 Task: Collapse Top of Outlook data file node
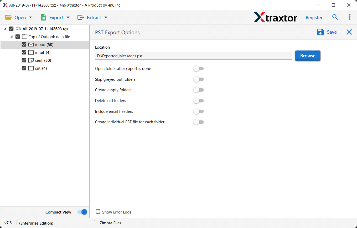coord(12,37)
